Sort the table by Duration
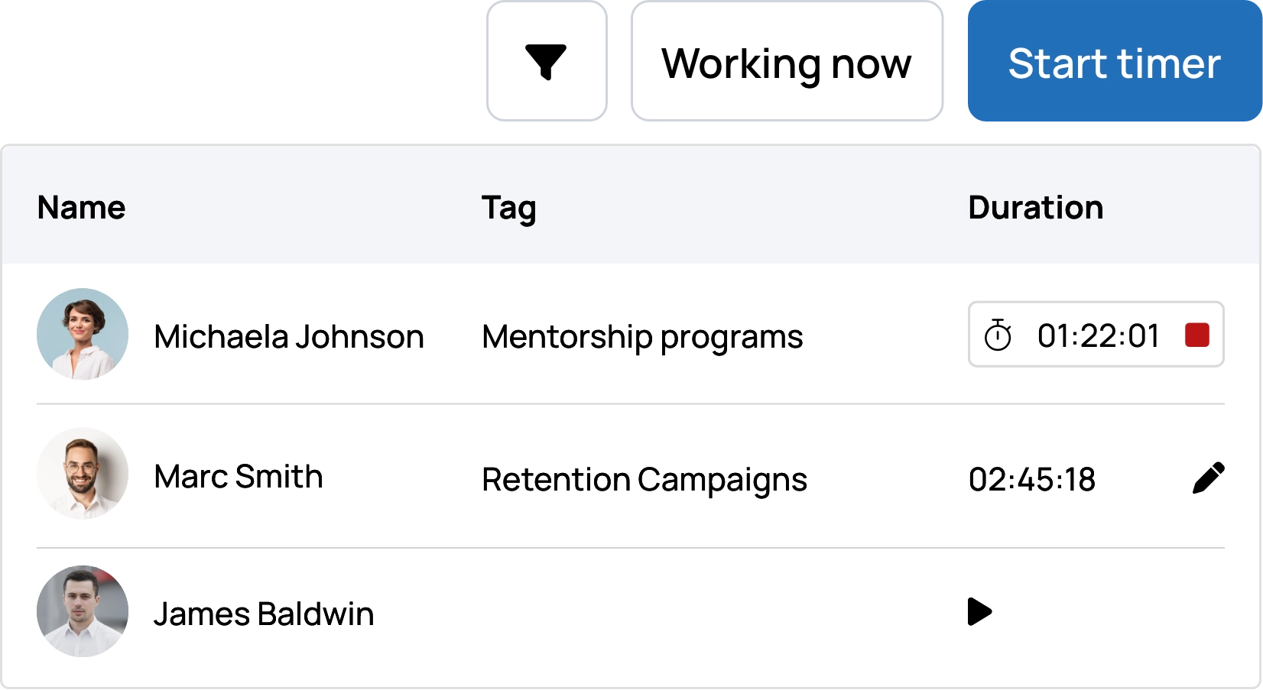The image size is (1263, 690). click(x=1035, y=207)
